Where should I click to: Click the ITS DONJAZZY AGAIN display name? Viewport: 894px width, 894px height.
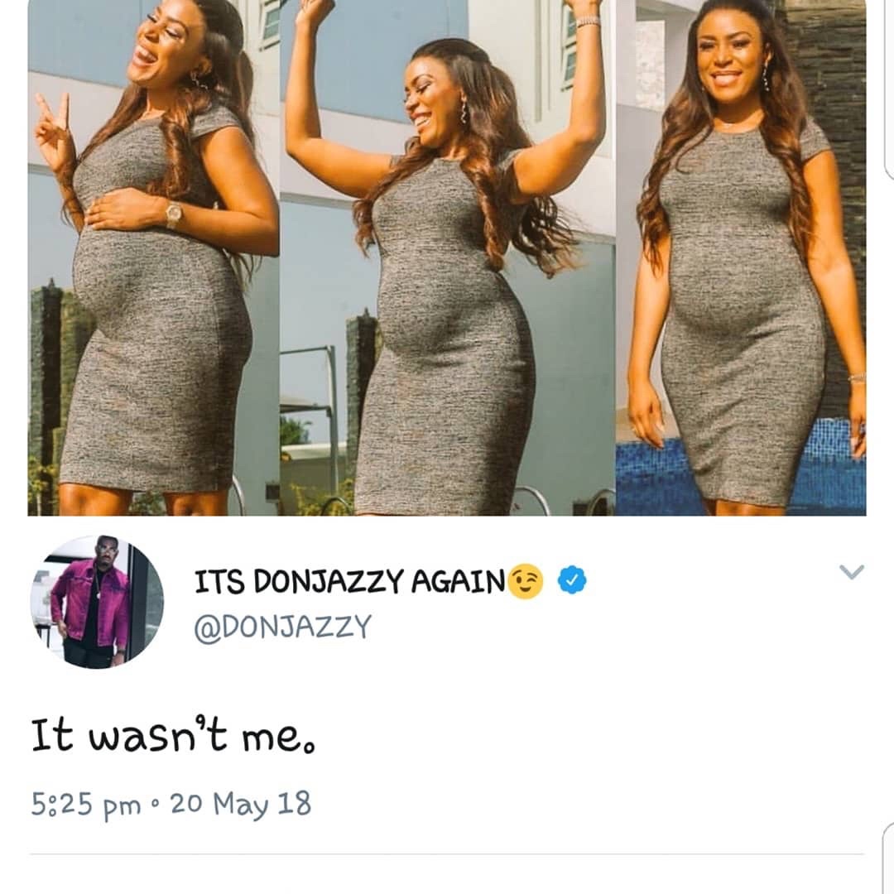point(349,582)
